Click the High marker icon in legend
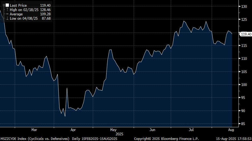Image resolution: width=252 pixels, height=141 pixels. click(x=7, y=10)
